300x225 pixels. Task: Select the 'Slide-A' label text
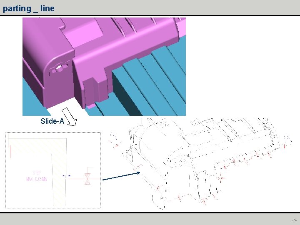coord(52,121)
